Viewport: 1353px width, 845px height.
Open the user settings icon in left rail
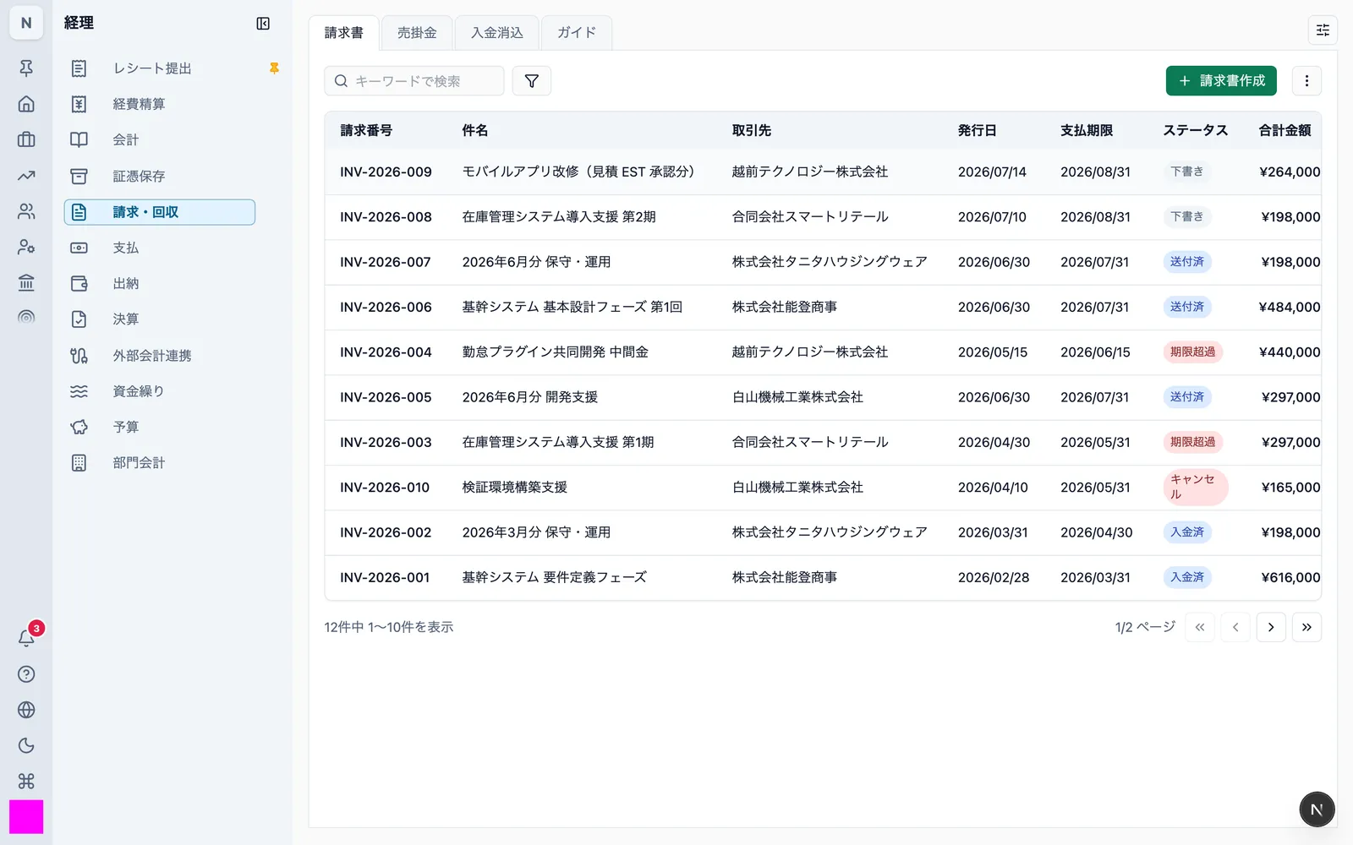tap(26, 247)
